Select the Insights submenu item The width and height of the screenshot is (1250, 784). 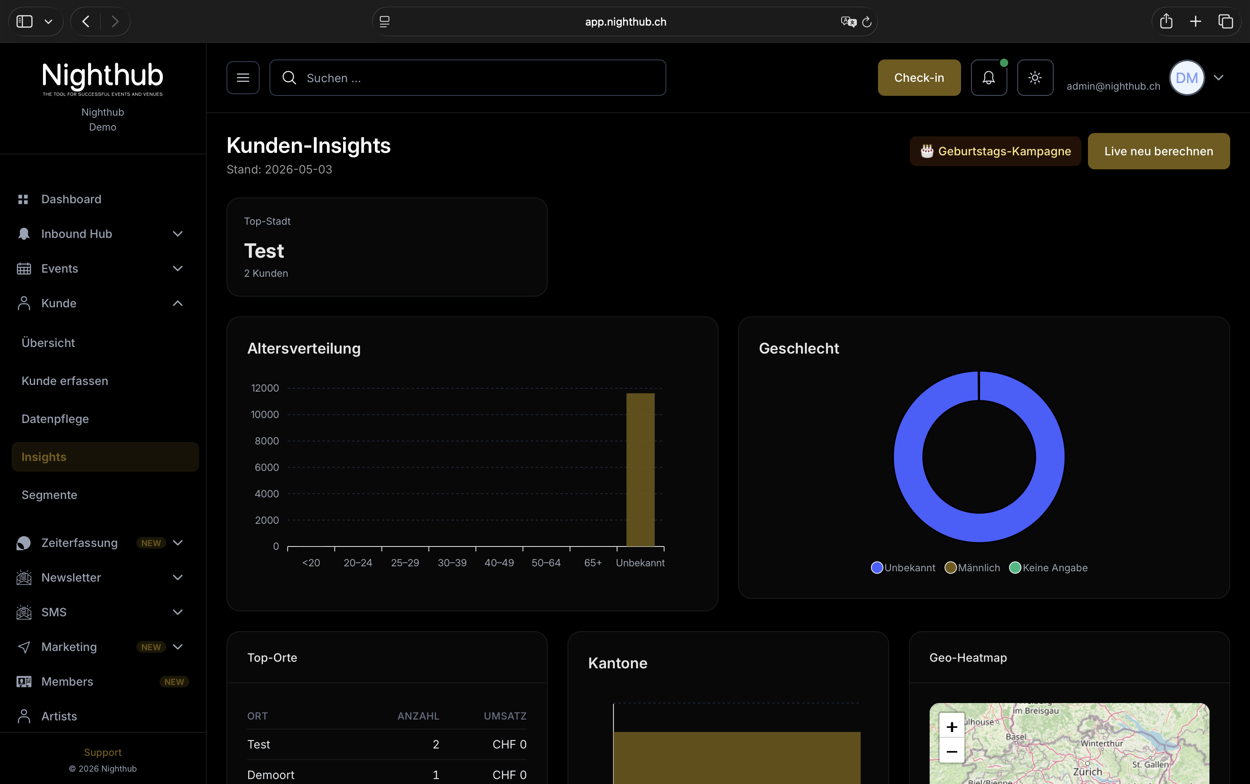point(105,457)
